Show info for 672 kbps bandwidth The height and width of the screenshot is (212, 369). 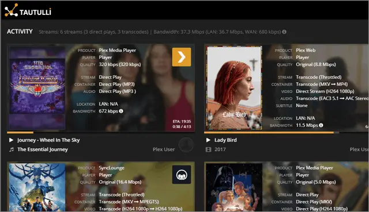121,111
